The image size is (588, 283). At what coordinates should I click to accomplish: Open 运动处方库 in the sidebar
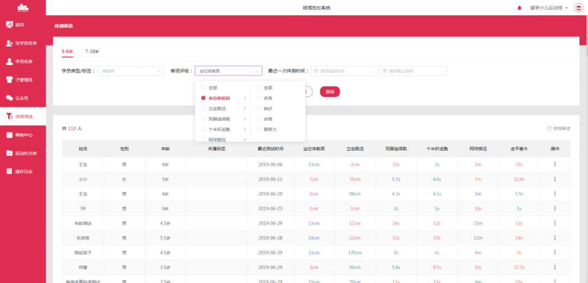click(23, 153)
